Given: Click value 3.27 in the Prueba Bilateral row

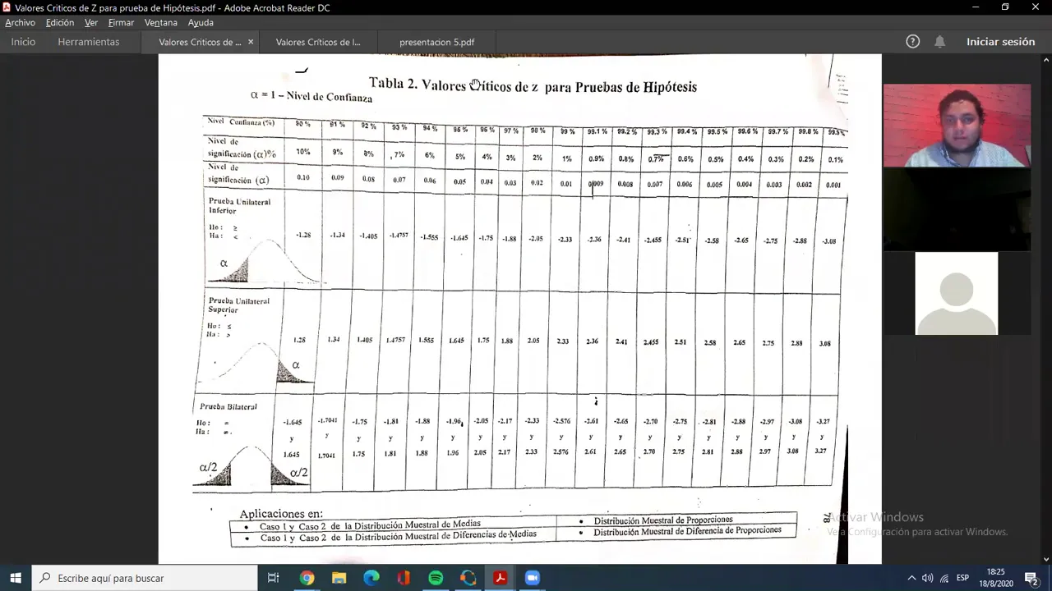Looking at the screenshot, I should coord(820,451).
